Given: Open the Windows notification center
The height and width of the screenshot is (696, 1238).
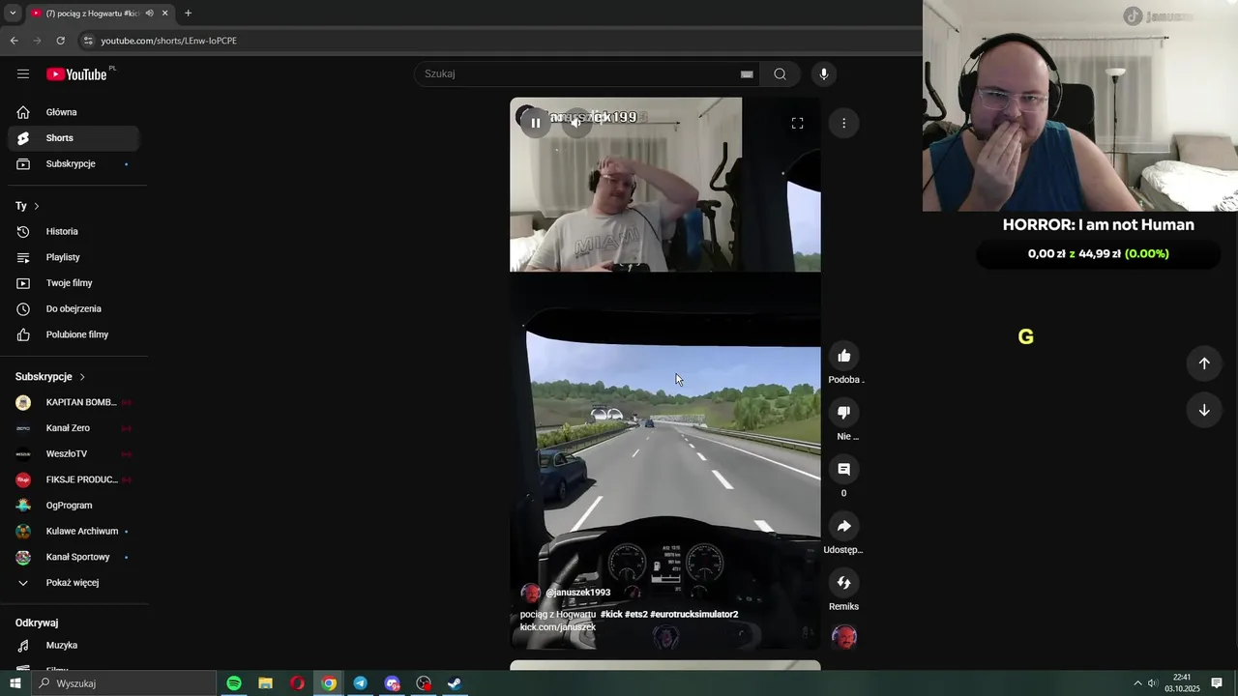Looking at the screenshot, I should [1217, 683].
